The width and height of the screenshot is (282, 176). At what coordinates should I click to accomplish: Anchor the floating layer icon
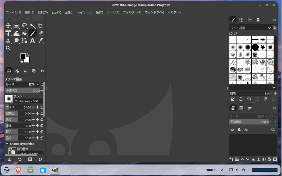pos(258,159)
